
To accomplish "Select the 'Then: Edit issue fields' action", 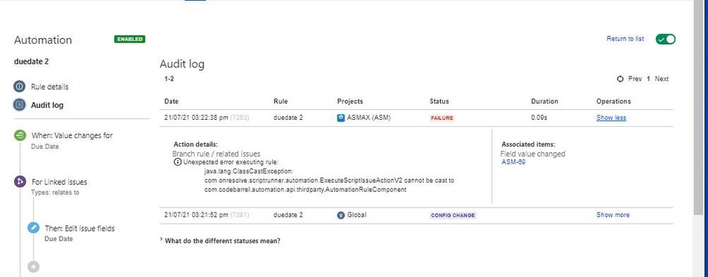I will tap(79, 228).
